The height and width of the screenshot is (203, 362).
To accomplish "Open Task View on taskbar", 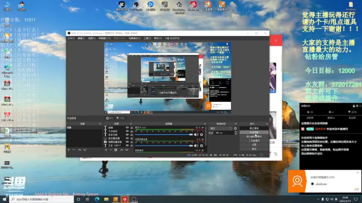I will pos(87,199).
